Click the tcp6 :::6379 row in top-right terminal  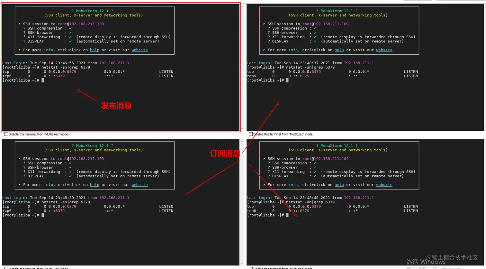[x=332, y=76]
